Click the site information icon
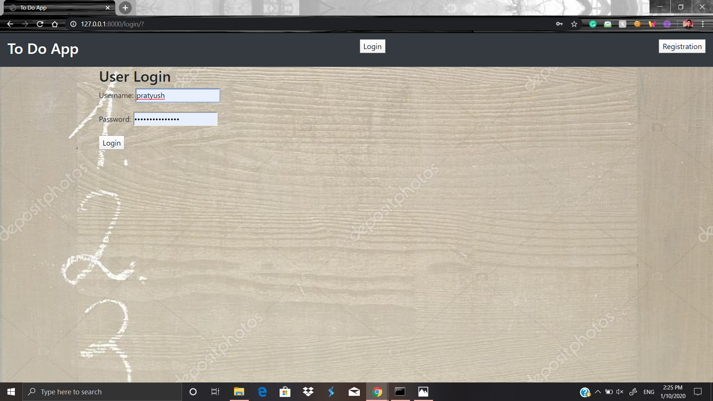Viewport: 713px width, 401px height. 74,24
